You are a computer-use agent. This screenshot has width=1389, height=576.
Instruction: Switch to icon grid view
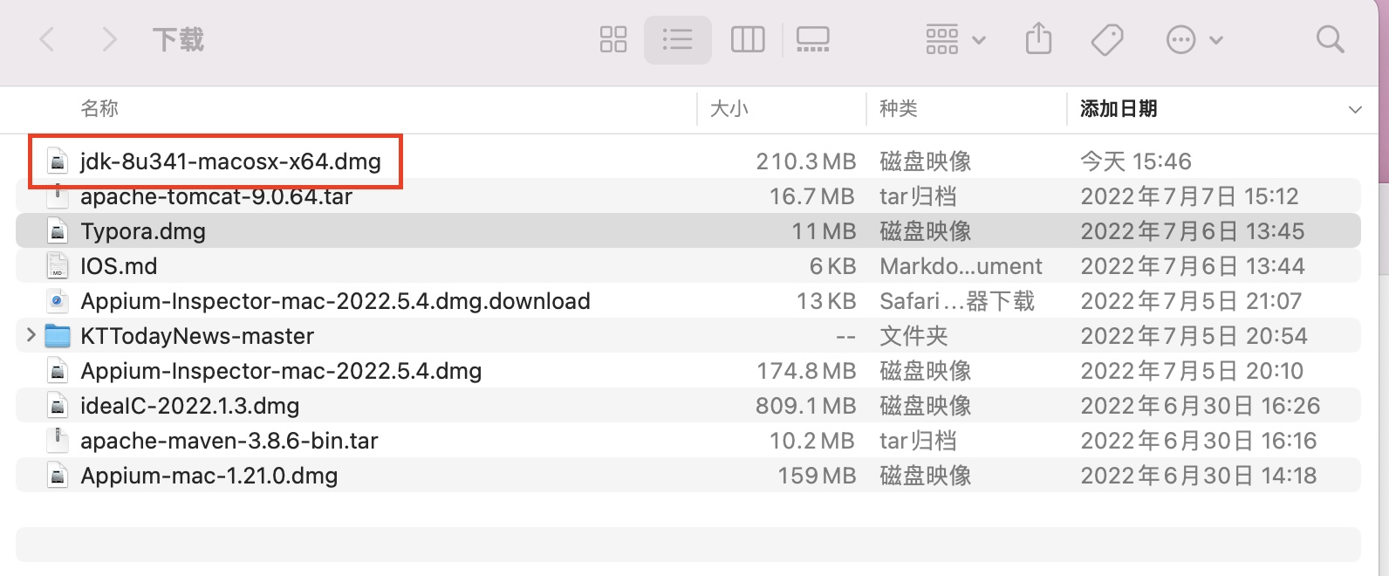point(613,39)
